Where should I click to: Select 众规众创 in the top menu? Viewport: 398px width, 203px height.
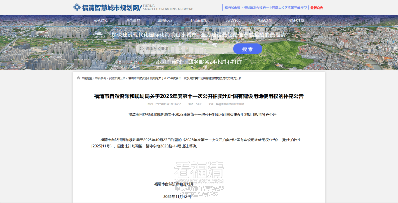265,21
